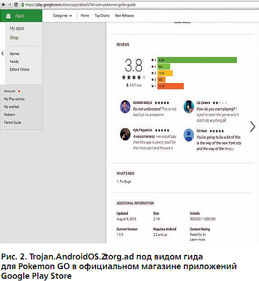259x281 pixels.
Task: Click the '2.2 and up' Android requirement
Action: 160,235
